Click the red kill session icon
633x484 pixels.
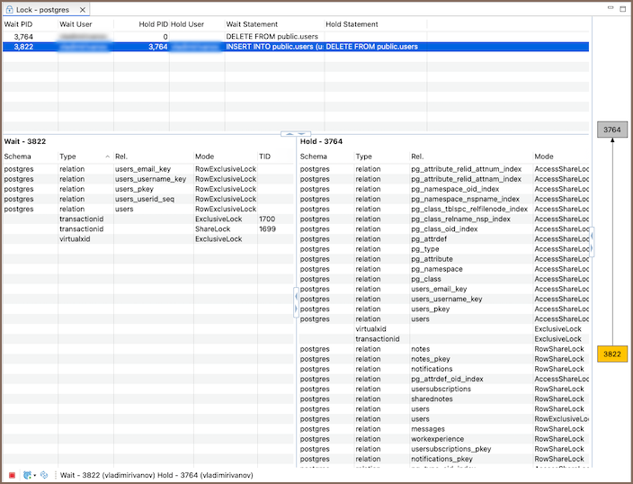[x=12, y=474]
